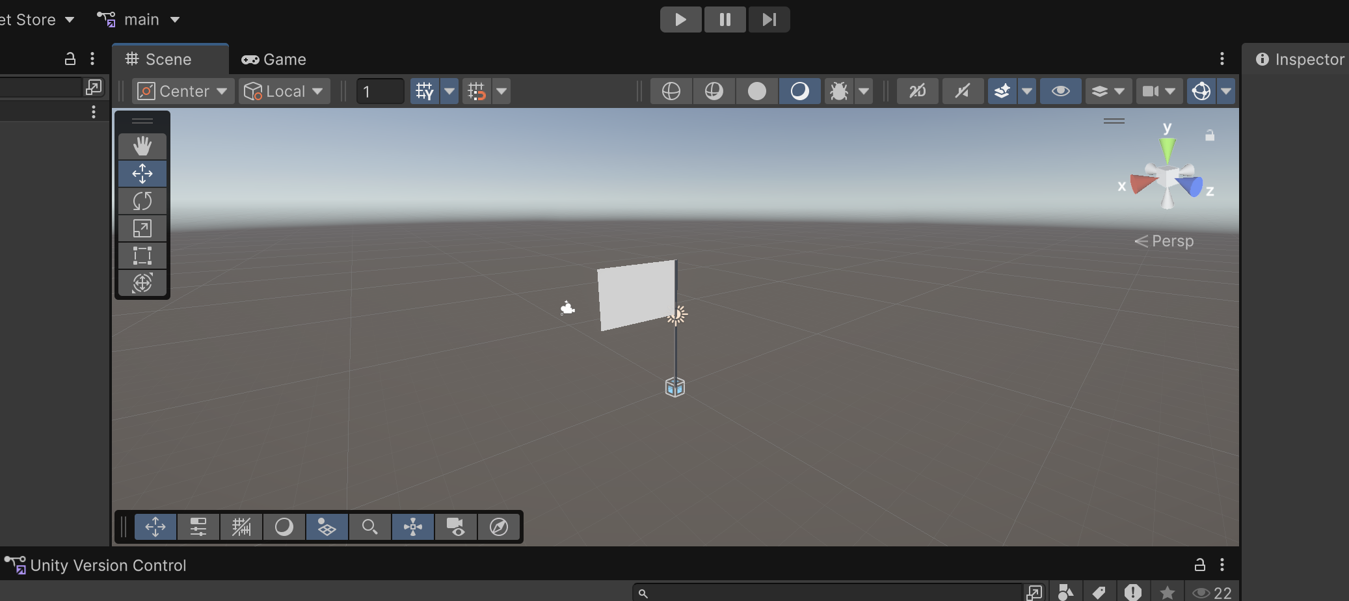Click the grid snap value field

[x=380, y=91]
